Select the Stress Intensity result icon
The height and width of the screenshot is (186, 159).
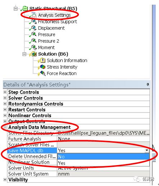[x=43, y=67]
